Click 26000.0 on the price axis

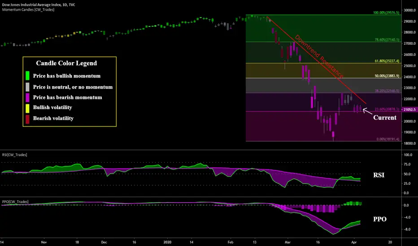[409, 55]
